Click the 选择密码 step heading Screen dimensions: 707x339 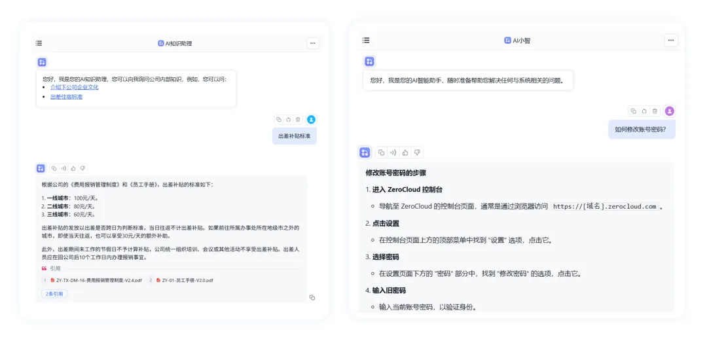(382, 257)
